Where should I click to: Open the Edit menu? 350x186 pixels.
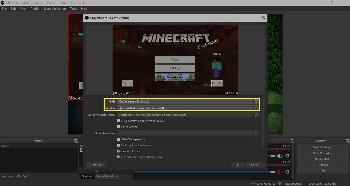point(13,8)
